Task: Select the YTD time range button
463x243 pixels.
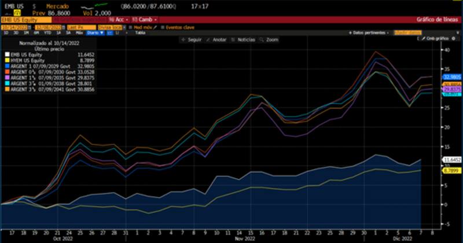Action: pyautogui.click(x=47, y=33)
